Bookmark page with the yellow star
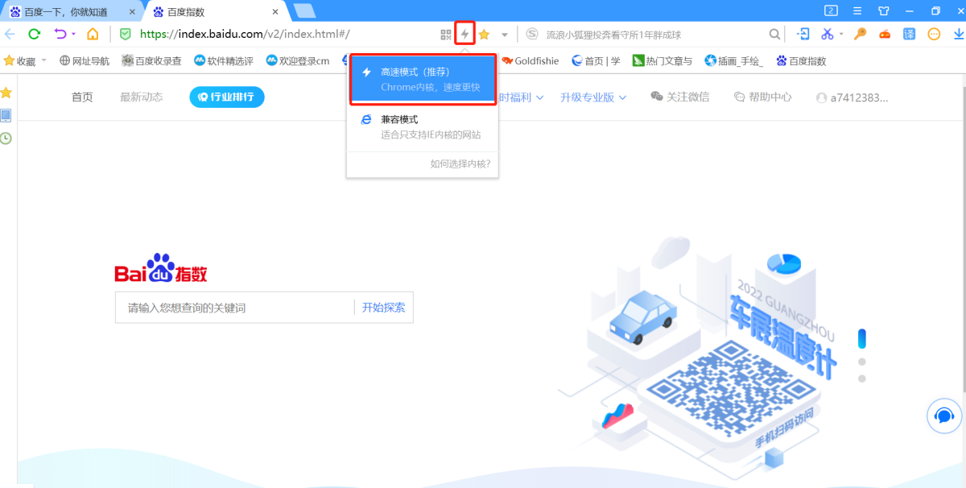The image size is (966, 488). [484, 34]
